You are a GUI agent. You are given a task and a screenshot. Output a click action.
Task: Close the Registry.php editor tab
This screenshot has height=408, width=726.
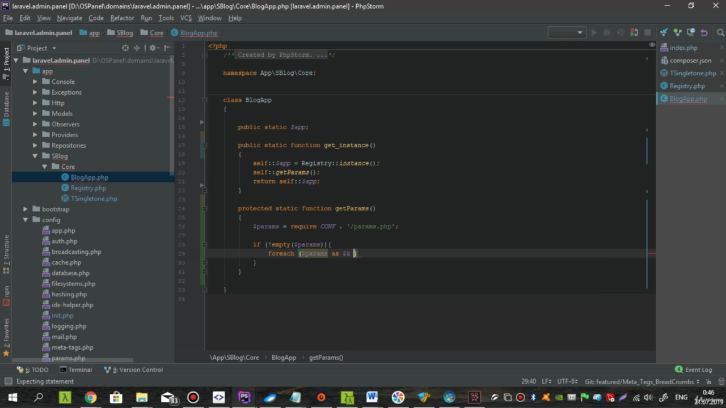722,86
